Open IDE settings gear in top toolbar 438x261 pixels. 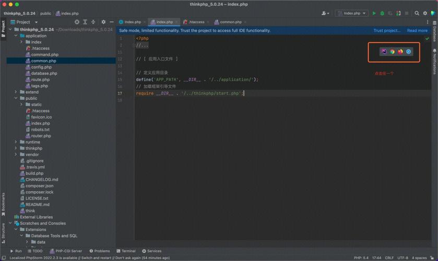click(x=425, y=13)
